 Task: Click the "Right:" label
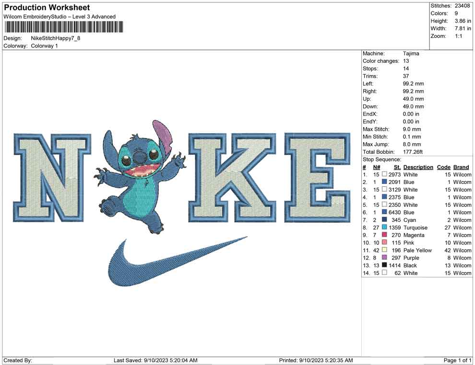pos(370,91)
